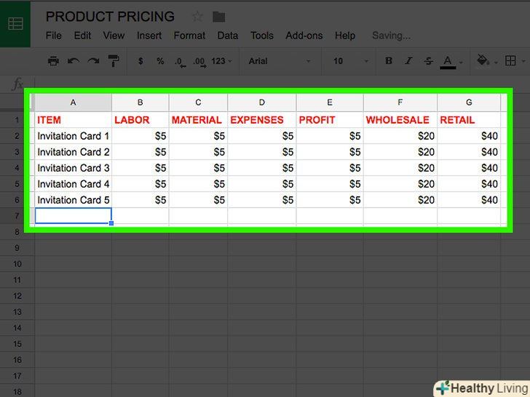Open the Format menu
530x397 pixels.
pos(191,35)
